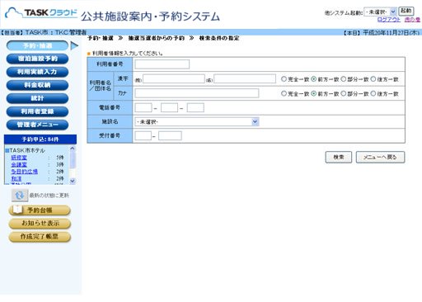Select 後方一致 for the カナ name row
The height and width of the screenshot is (302, 422).
pos(373,93)
